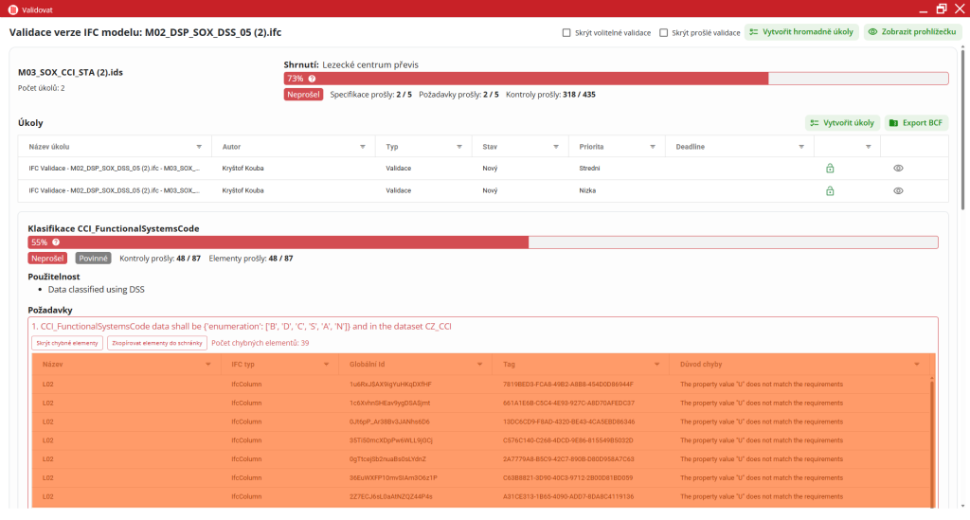Click the help icon beside 73% summary
Screen dimensions: 970x520
tap(312, 79)
